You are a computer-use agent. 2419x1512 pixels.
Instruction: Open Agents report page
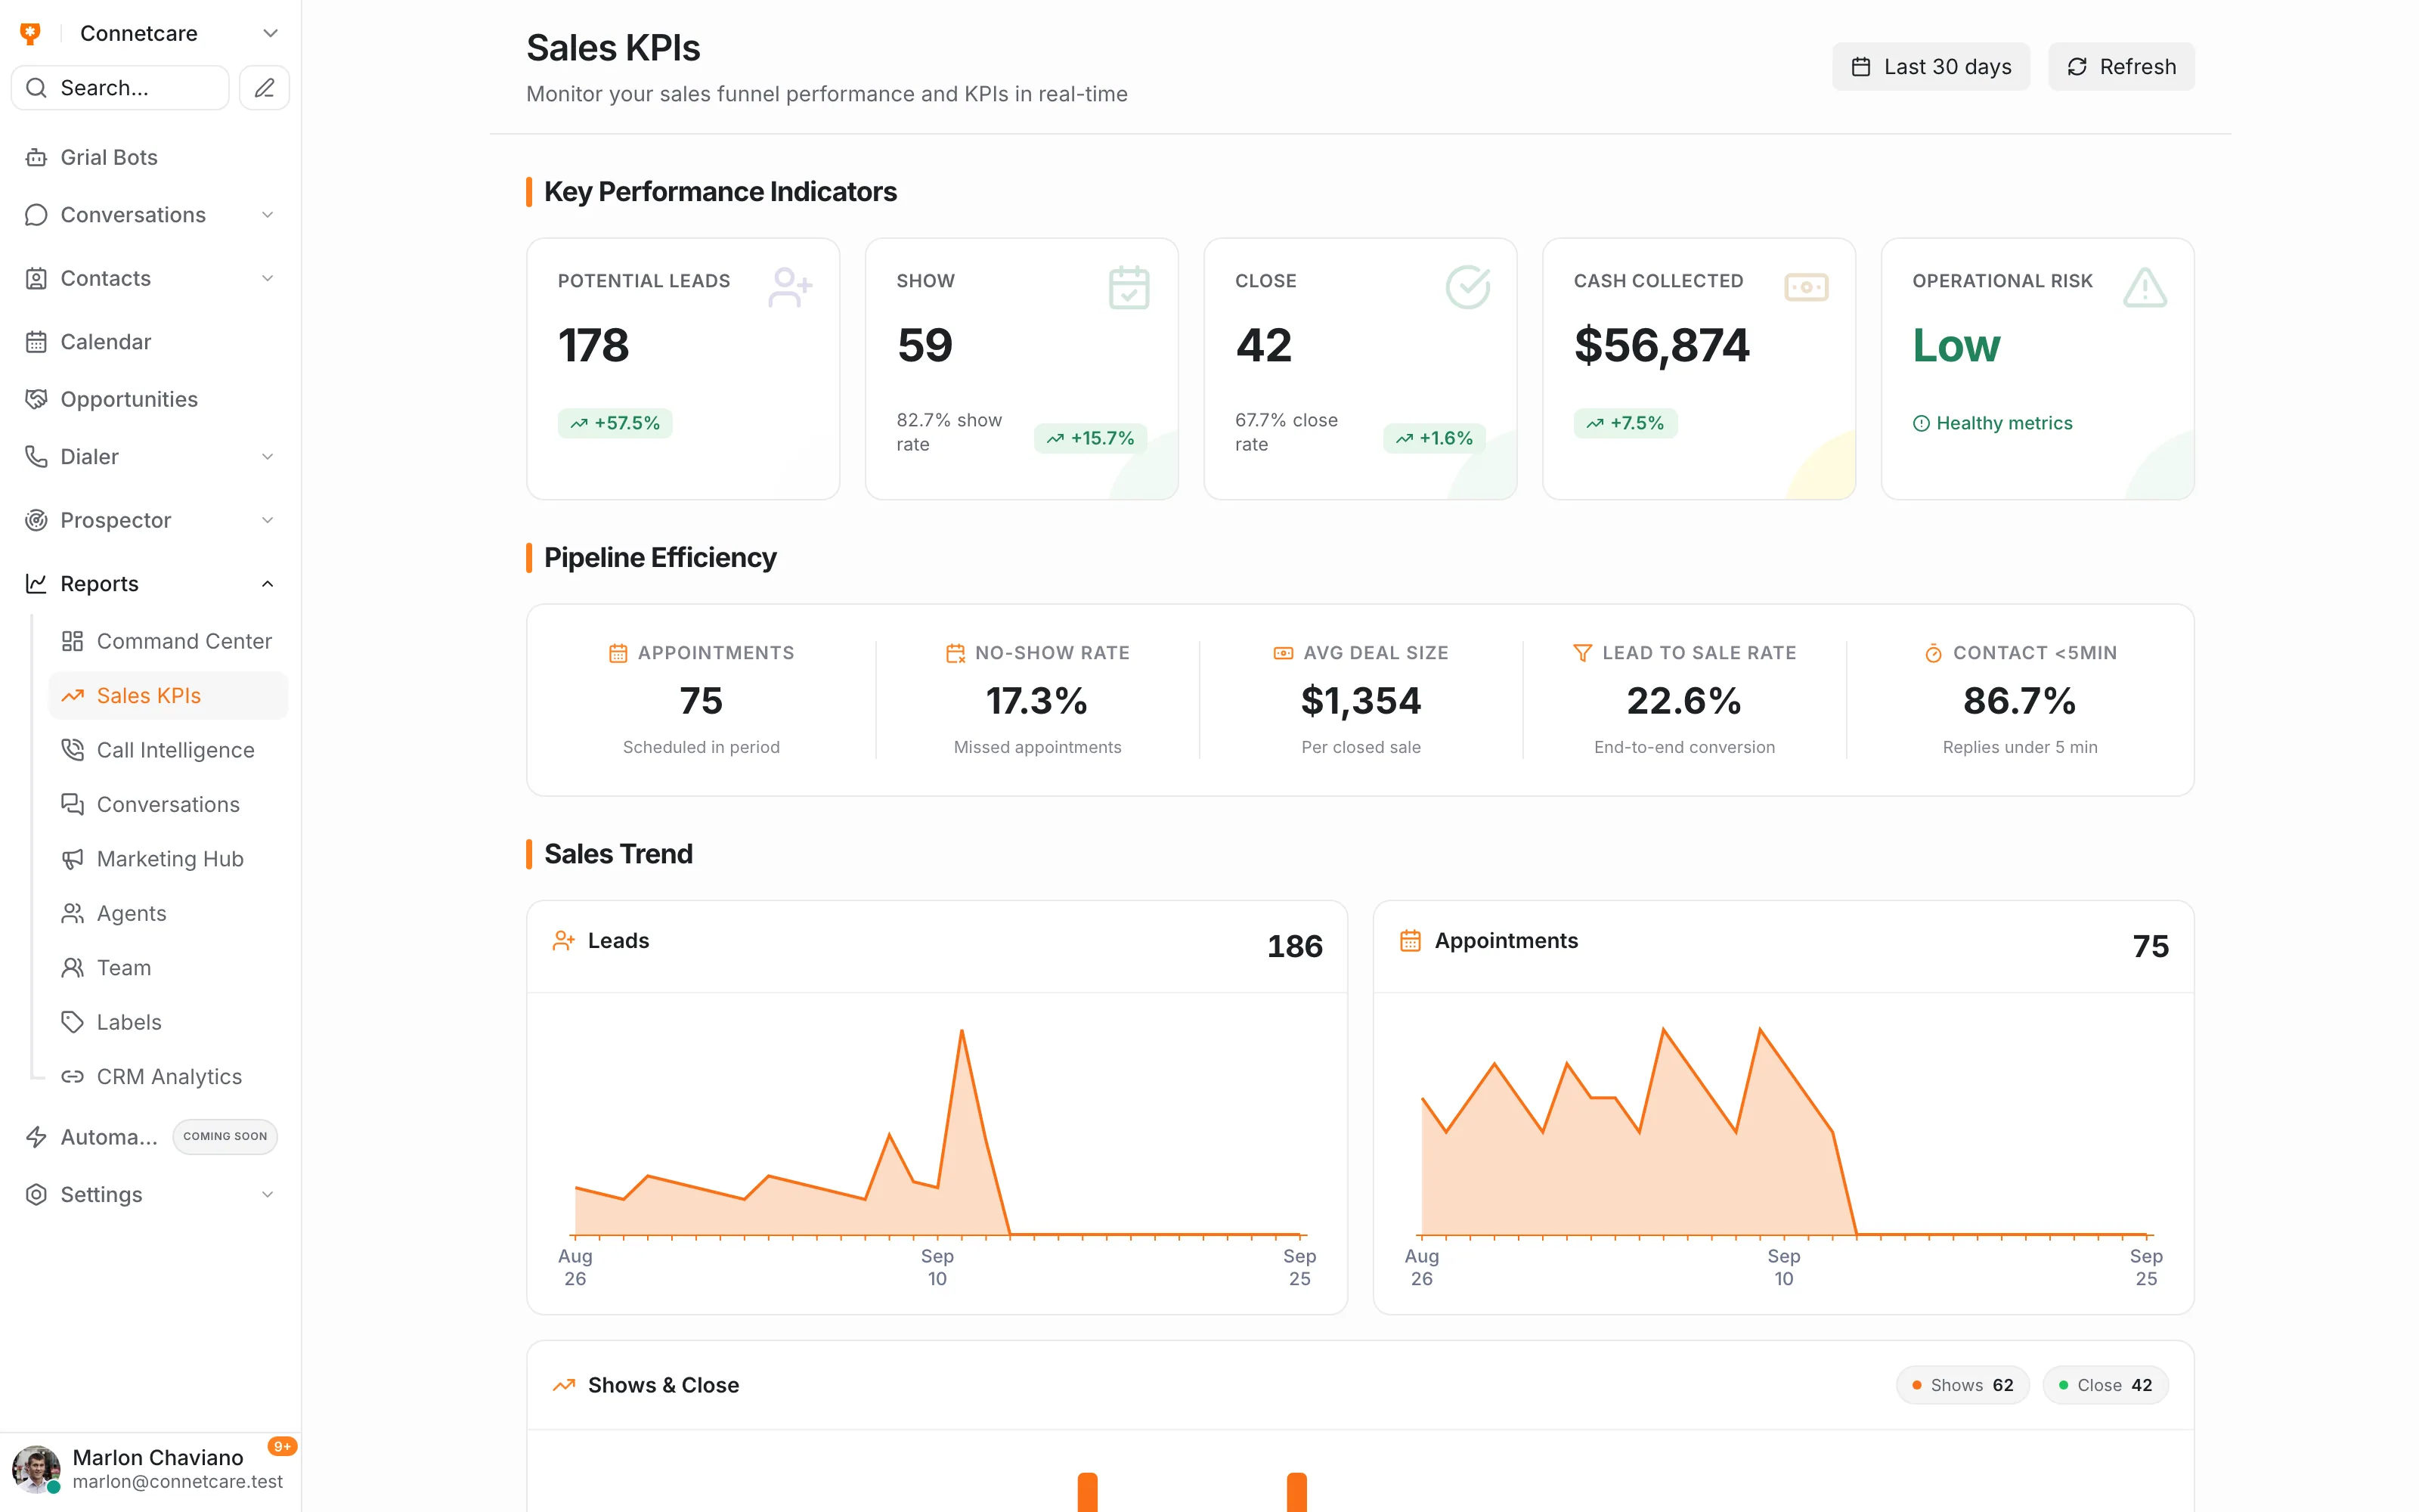click(168, 914)
